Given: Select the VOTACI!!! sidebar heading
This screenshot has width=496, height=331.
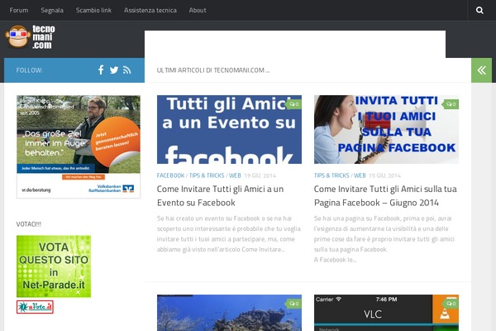Looking at the screenshot, I should point(29,224).
